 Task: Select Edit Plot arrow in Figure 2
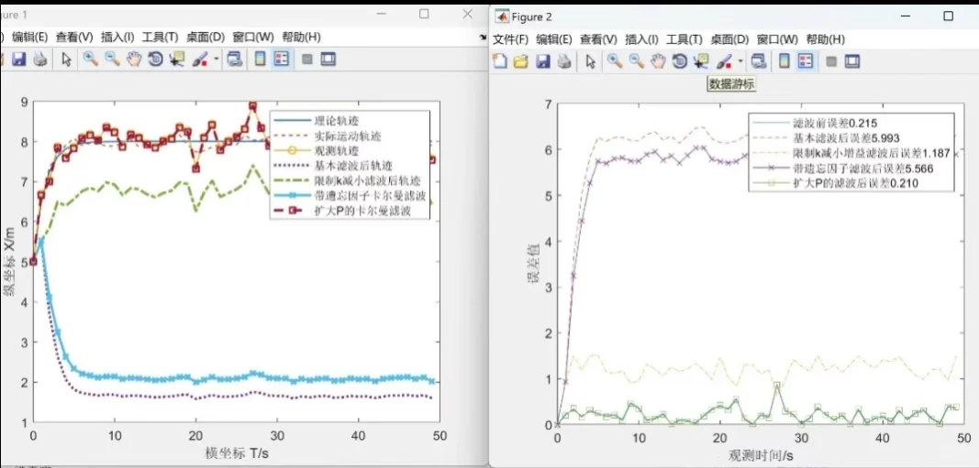point(590,60)
